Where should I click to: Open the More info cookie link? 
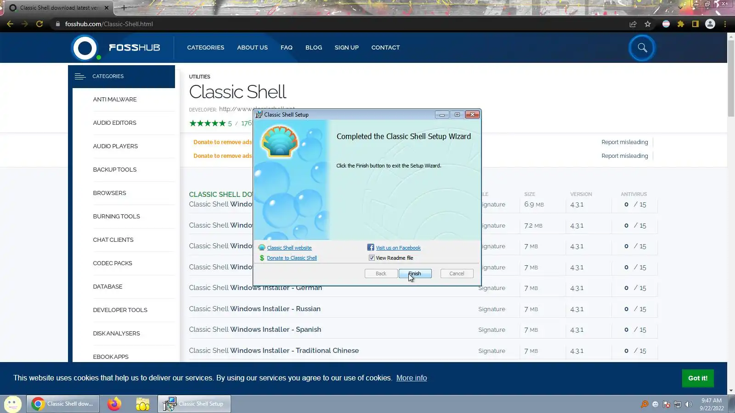412,378
